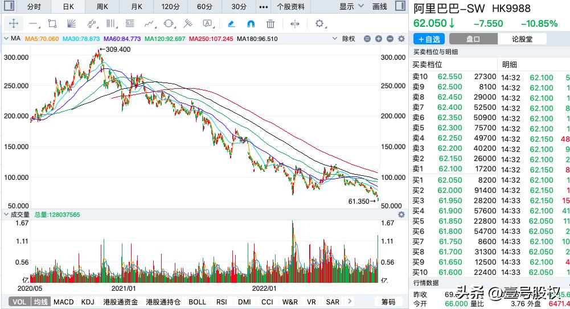Click the MA5:70.060 legend label
The image size is (570, 309).
[42, 39]
